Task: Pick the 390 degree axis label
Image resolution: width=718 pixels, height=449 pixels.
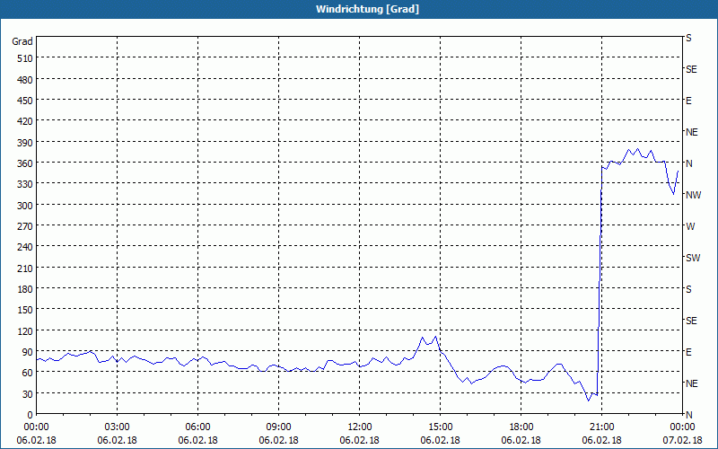Action: point(25,143)
